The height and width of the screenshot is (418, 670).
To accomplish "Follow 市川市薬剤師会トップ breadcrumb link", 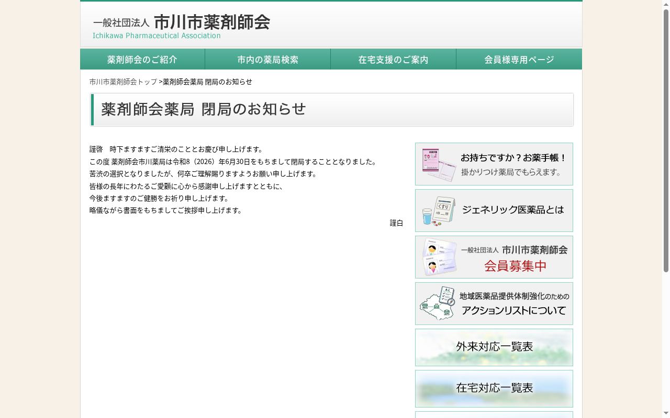I will [123, 82].
